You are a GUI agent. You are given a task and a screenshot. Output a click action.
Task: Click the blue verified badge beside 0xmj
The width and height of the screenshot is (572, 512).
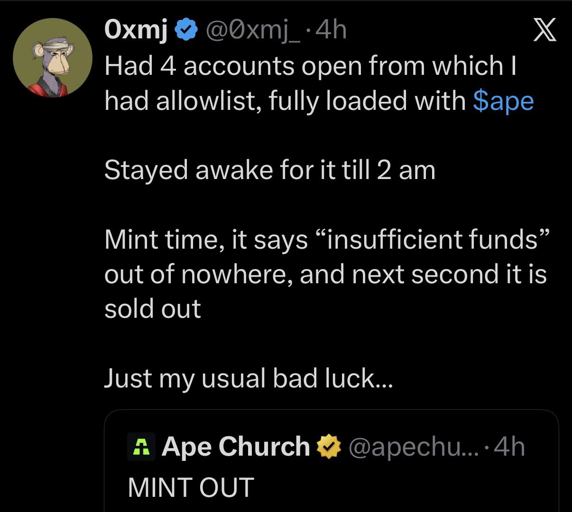click(x=186, y=31)
